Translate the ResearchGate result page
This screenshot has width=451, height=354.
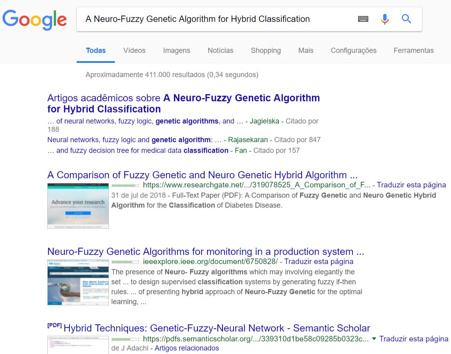coord(411,185)
